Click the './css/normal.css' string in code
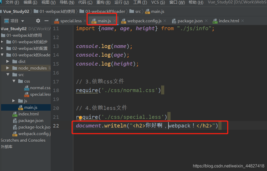Screen dimensions: 267x171 click(130, 90)
